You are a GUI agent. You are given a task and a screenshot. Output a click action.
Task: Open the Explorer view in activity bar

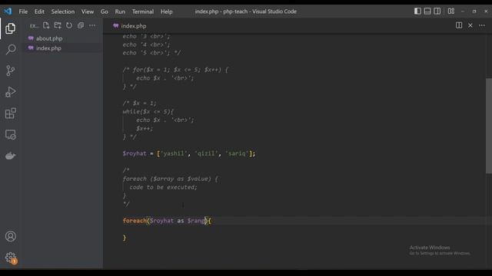click(10, 28)
